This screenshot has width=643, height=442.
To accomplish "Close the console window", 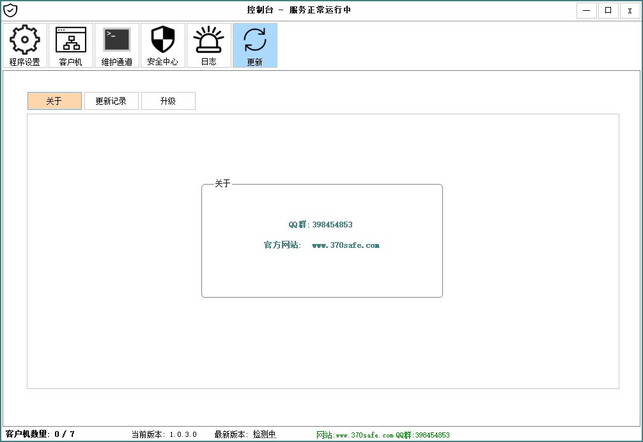I will coord(630,11).
